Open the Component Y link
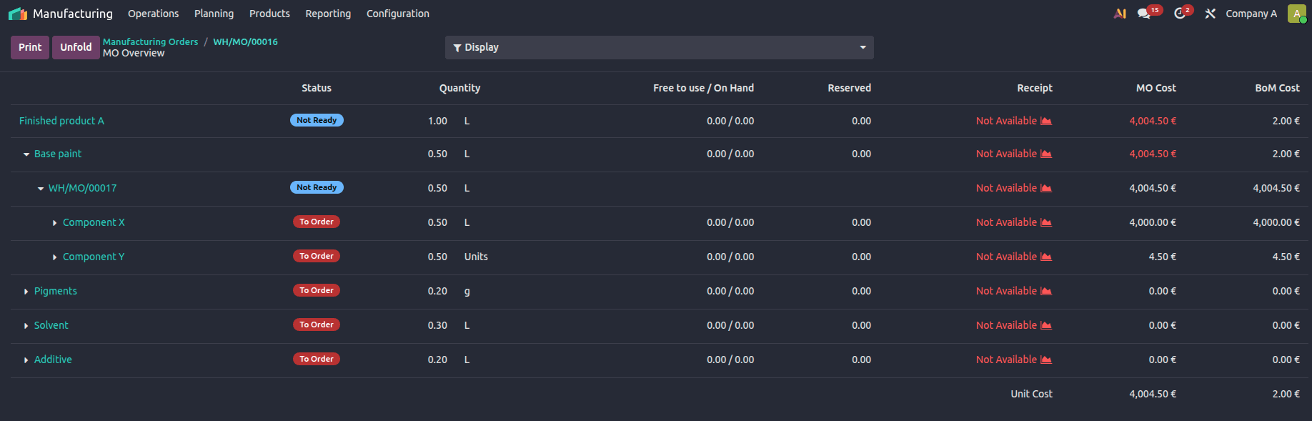Viewport: 1312px width, 421px height. pyautogui.click(x=94, y=257)
